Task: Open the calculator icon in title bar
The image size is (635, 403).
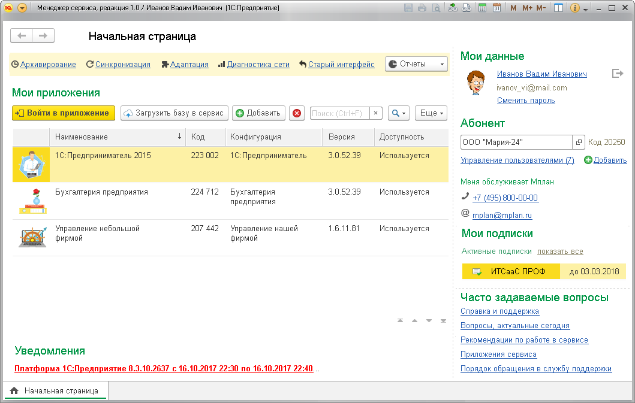Action: pos(482,8)
